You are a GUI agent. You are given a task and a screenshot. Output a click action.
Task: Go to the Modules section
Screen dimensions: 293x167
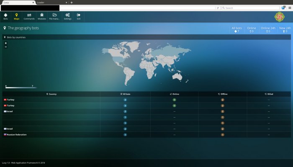(42, 17)
